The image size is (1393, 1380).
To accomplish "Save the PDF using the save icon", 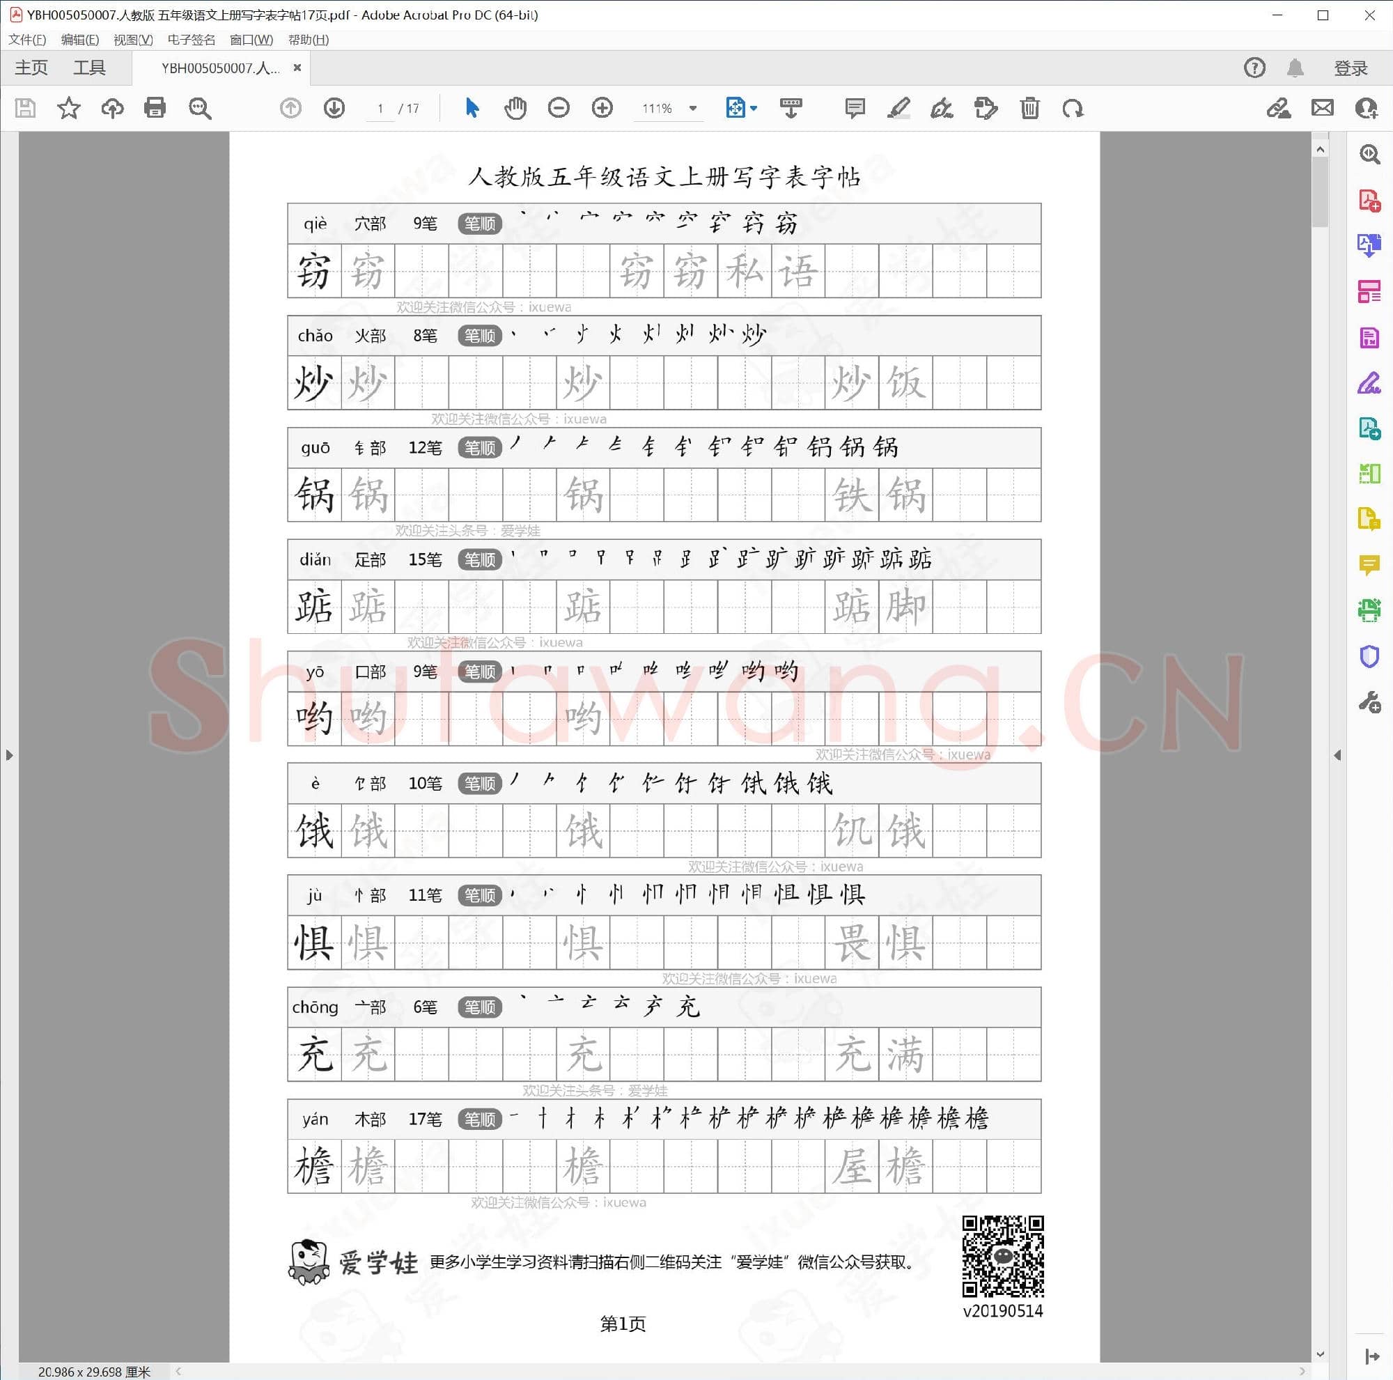I will coord(26,108).
